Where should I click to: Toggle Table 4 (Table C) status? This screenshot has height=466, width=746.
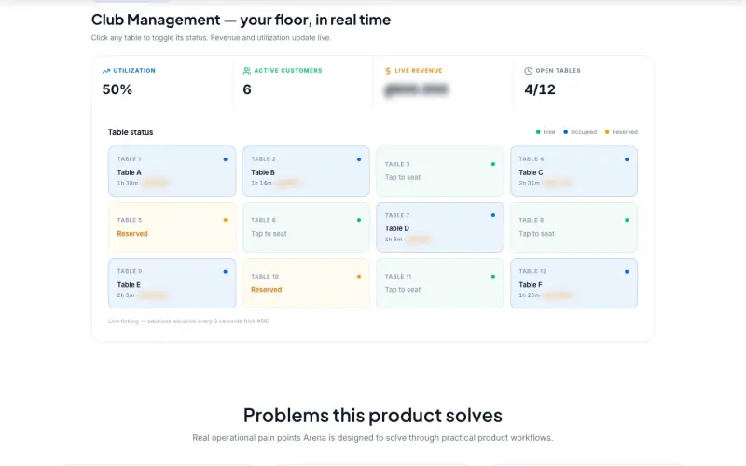[573, 171]
